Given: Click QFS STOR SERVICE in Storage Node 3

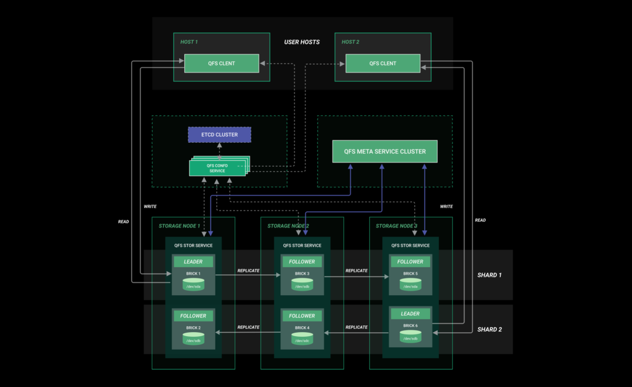Looking at the screenshot, I should 410,246.
